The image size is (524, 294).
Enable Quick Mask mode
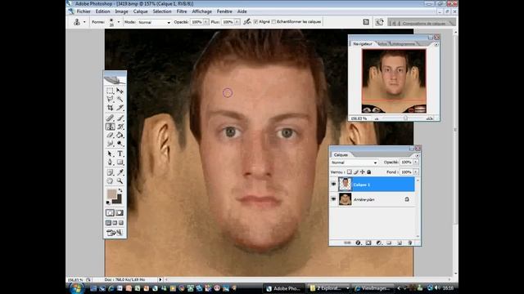click(x=120, y=212)
